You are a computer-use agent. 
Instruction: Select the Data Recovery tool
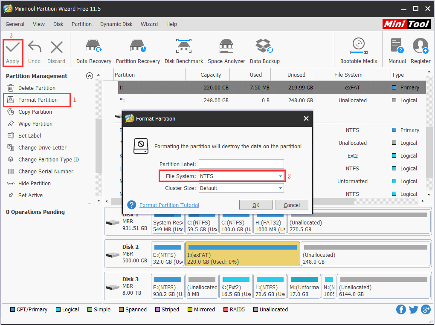(93, 50)
